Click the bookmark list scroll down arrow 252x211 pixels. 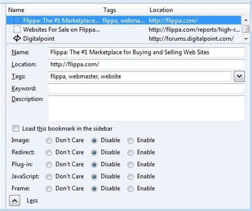pos(246,39)
